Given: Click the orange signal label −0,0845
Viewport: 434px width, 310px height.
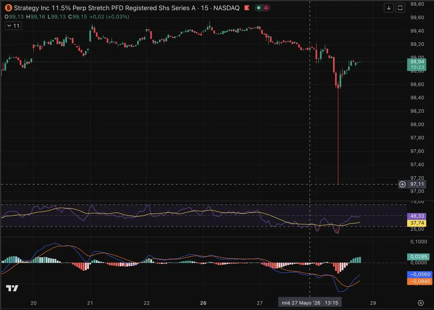Looking at the screenshot, I should click(x=419, y=281).
